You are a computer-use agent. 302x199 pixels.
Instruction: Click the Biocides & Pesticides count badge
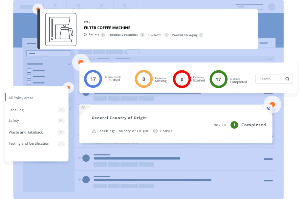pos(142,35)
